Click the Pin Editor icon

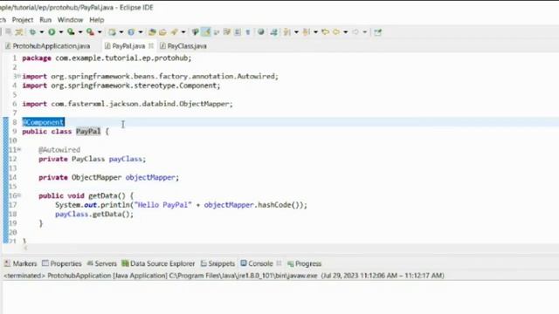[x=377, y=32]
